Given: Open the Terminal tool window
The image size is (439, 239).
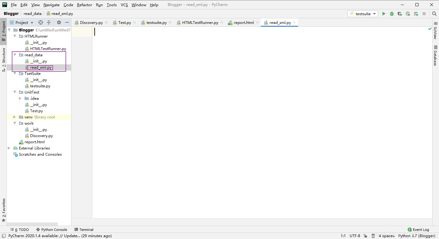Looking at the screenshot, I should tap(84, 230).
